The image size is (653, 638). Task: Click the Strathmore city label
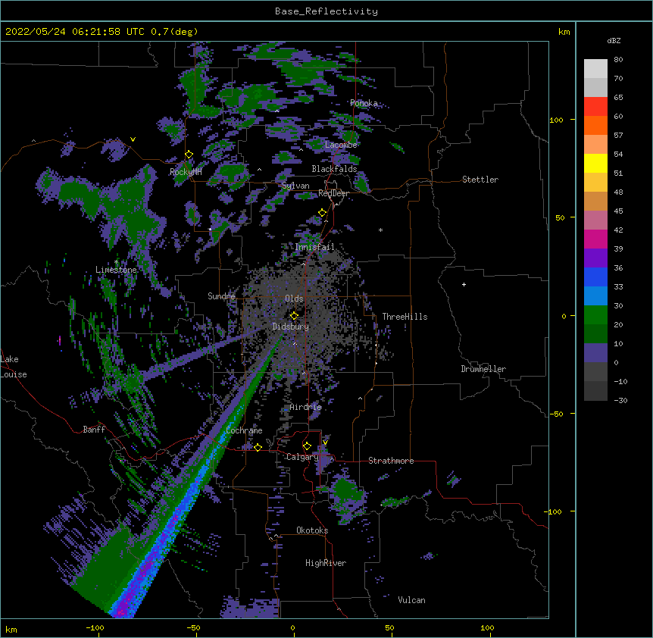point(391,461)
